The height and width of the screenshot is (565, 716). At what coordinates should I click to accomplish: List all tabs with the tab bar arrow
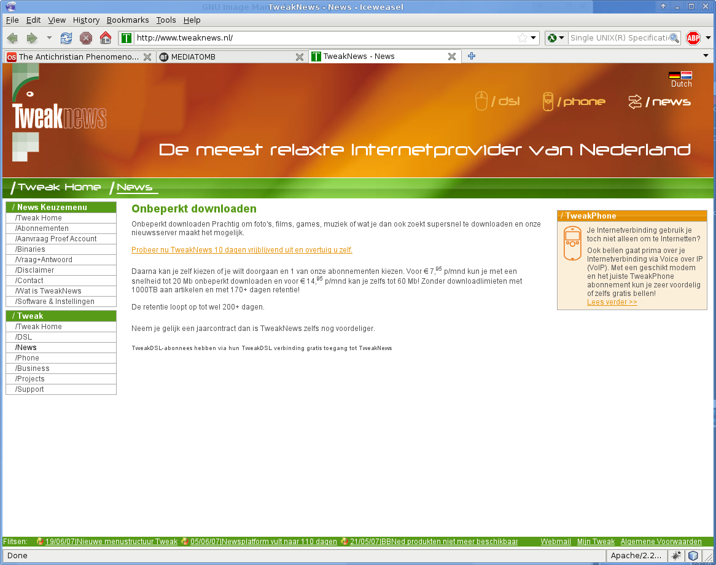pyautogui.click(x=706, y=56)
